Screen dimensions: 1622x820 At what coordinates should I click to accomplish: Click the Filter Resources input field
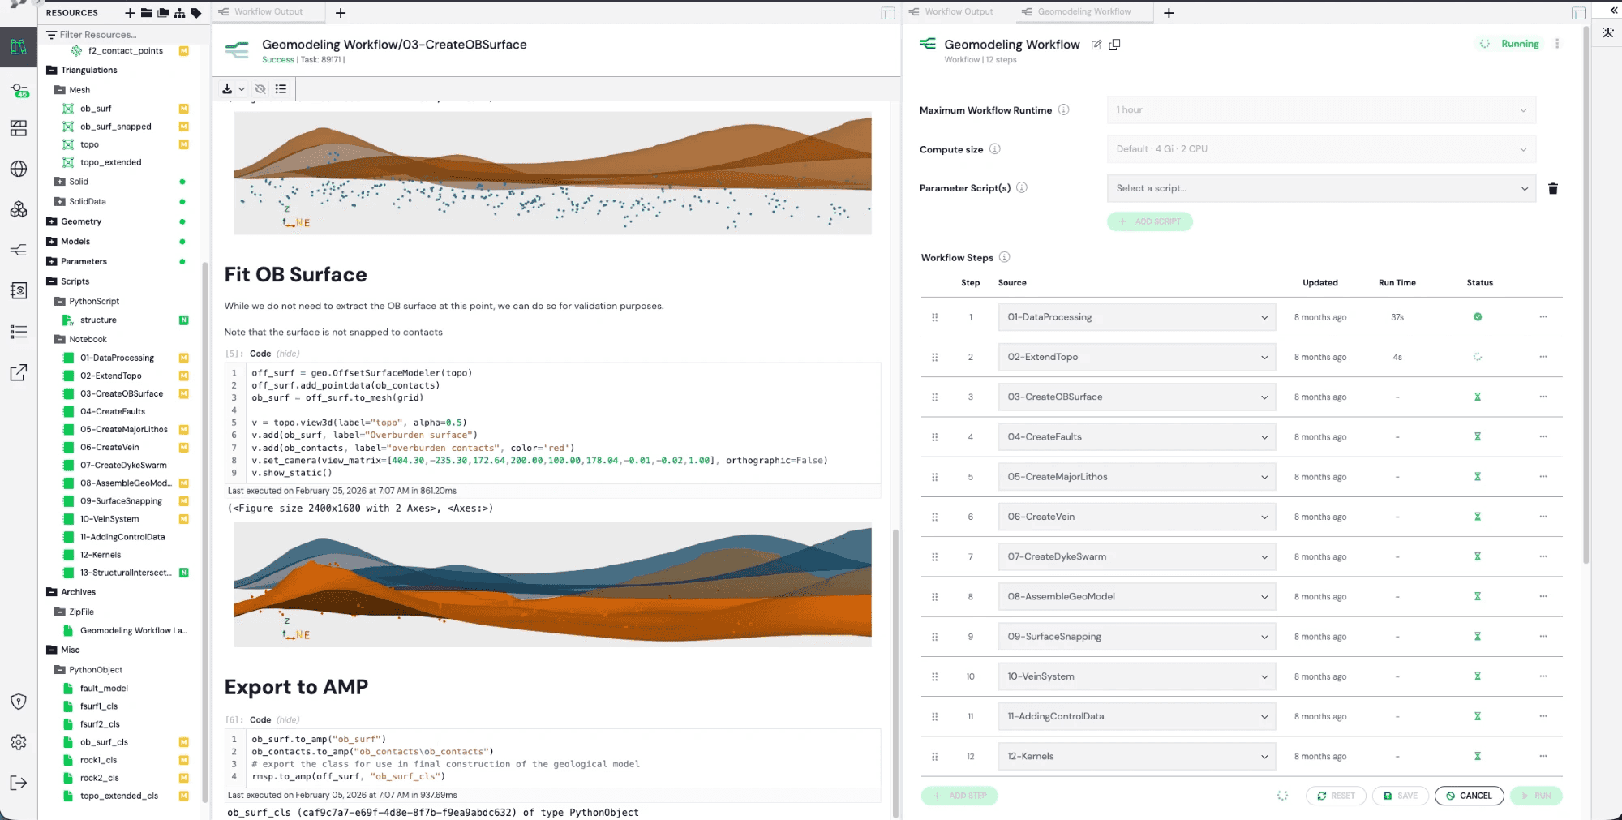[x=123, y=35]
